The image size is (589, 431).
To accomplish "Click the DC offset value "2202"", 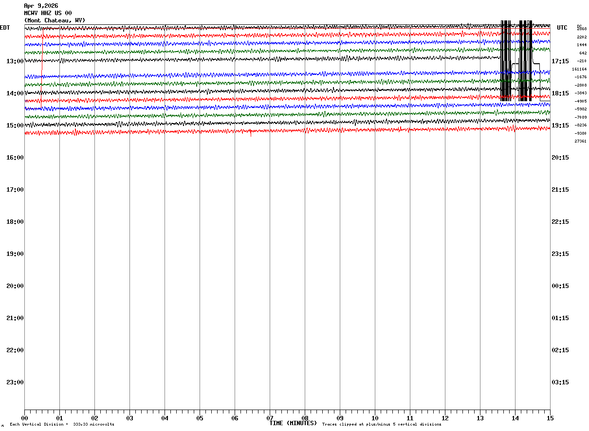I will tap(582, 37).
